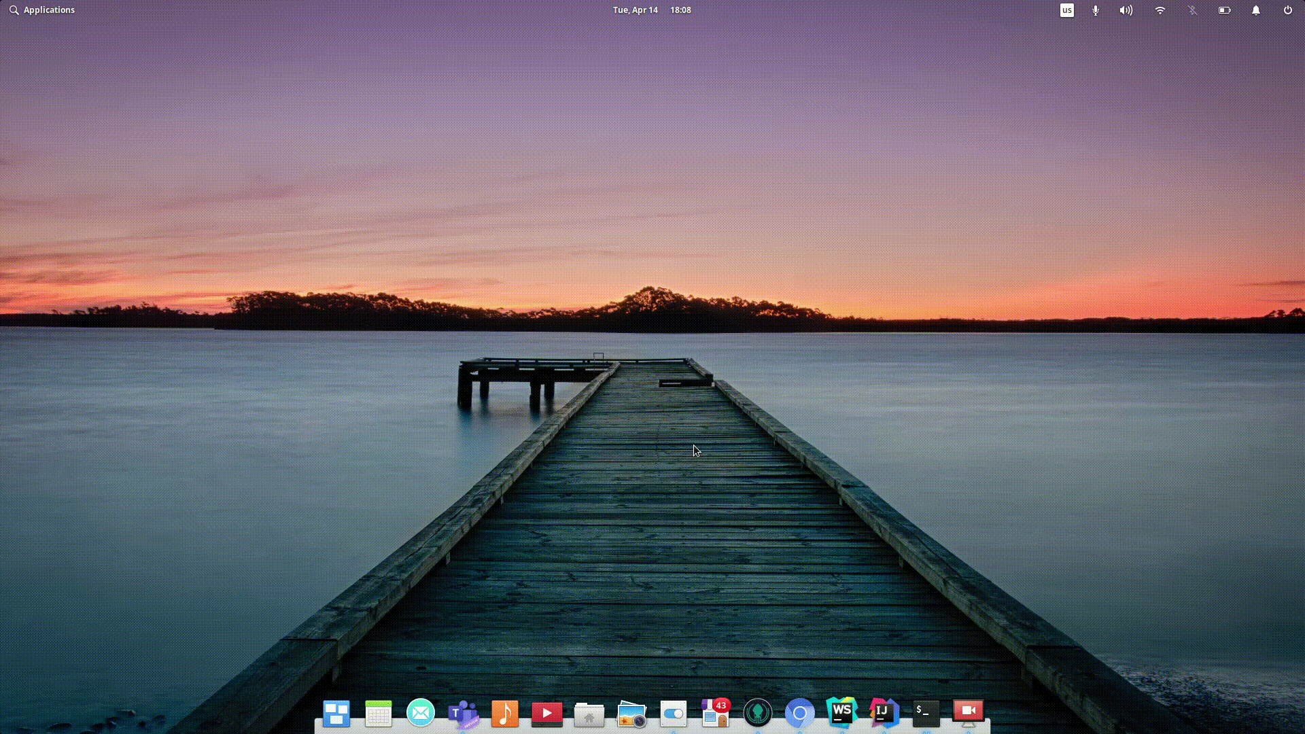The image size is (1305, 734).
Task: Launch GitKraken from the dock
Action: tap(758, 713)
